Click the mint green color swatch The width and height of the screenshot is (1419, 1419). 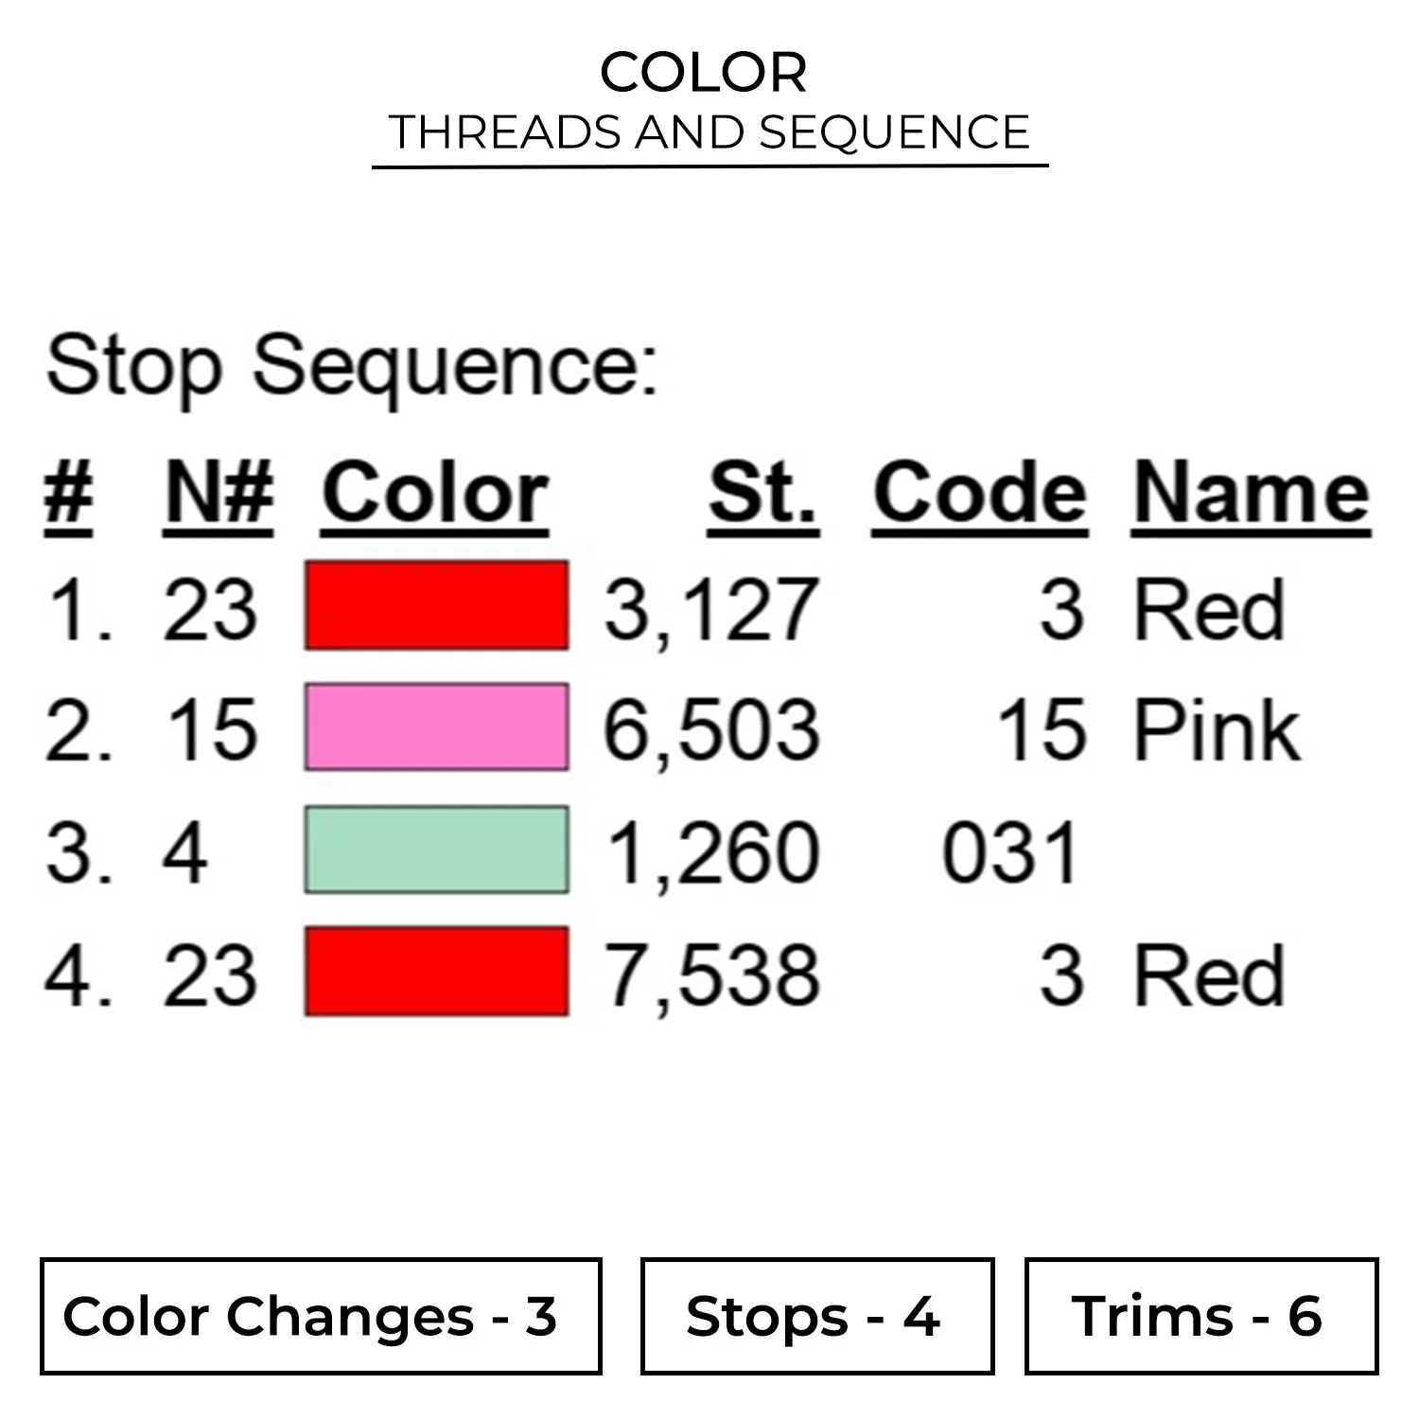(436, 850)
